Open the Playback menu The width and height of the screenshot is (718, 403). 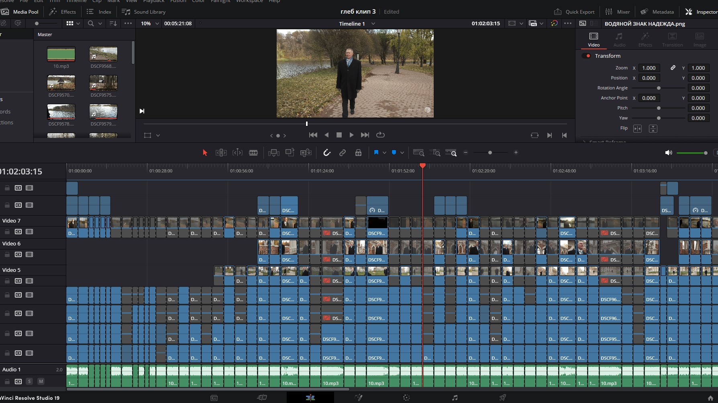[x=154, y=1]
